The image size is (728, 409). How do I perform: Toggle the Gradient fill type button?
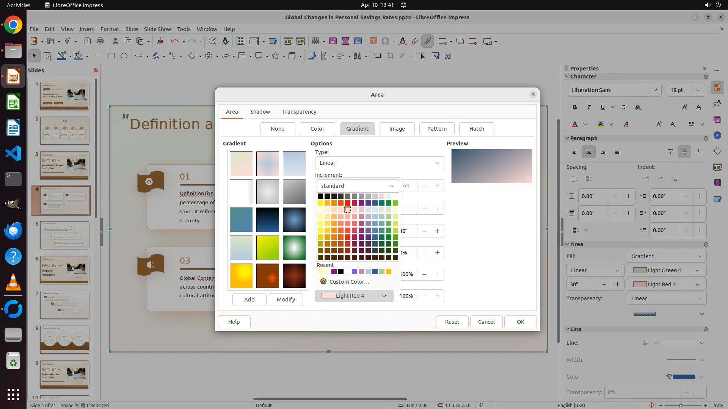(357, 129)
